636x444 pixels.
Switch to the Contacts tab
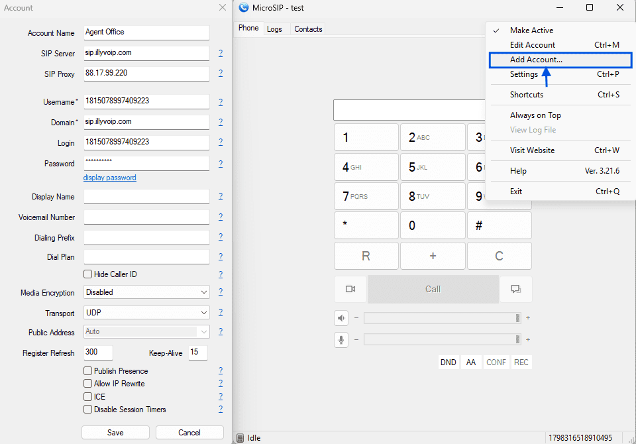click(x=308, y=29)
